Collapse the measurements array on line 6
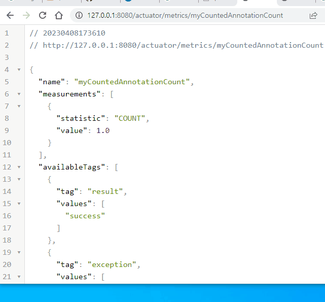 pos(19,94)
